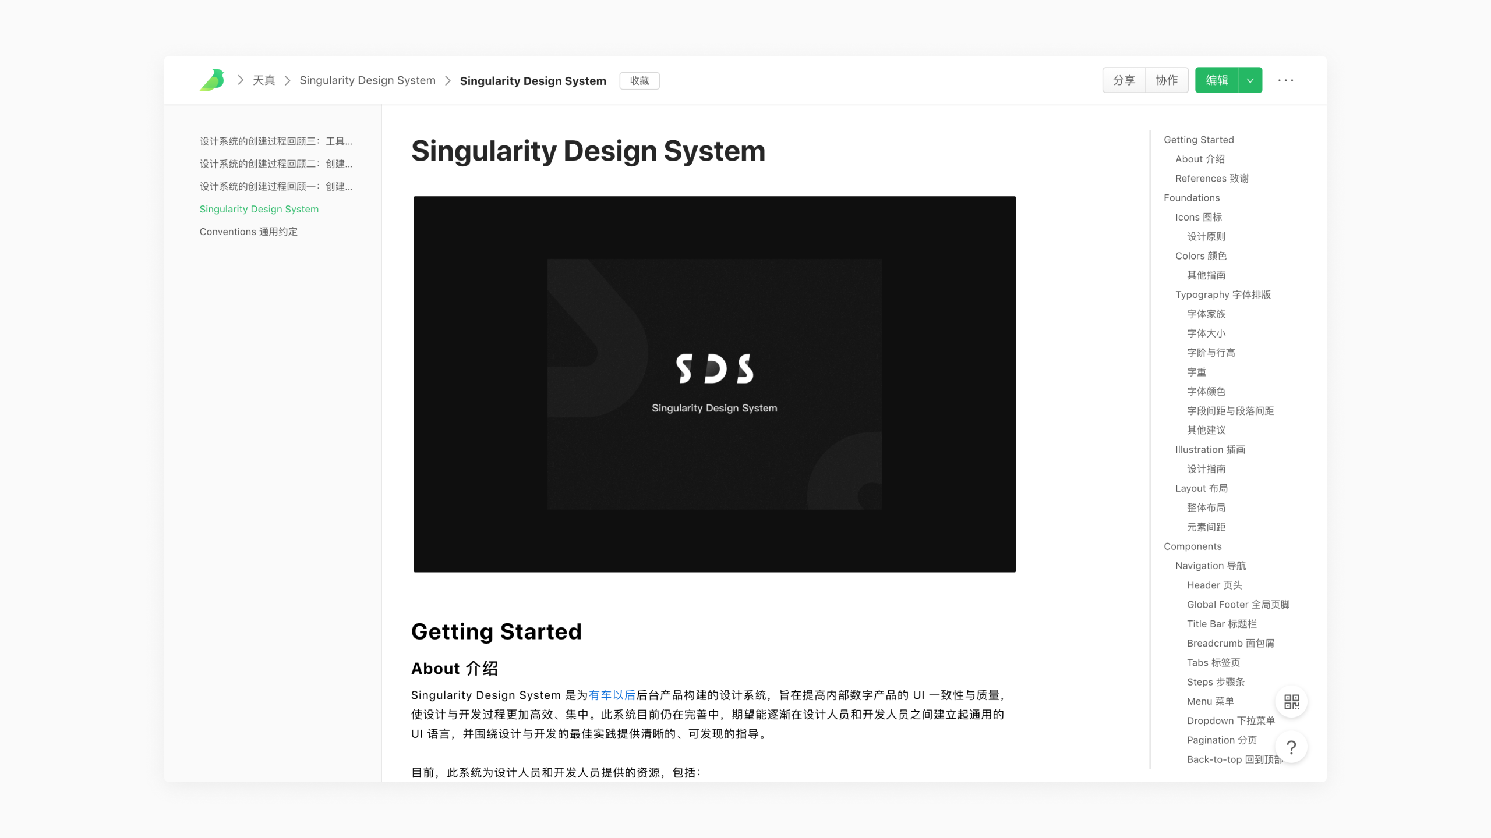This screenshot has width=1491, height=838.
Task: Click the SDS cover image
Action: 714,384
